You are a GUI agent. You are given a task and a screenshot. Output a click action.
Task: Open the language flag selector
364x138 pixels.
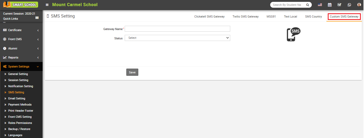point(320,5)
